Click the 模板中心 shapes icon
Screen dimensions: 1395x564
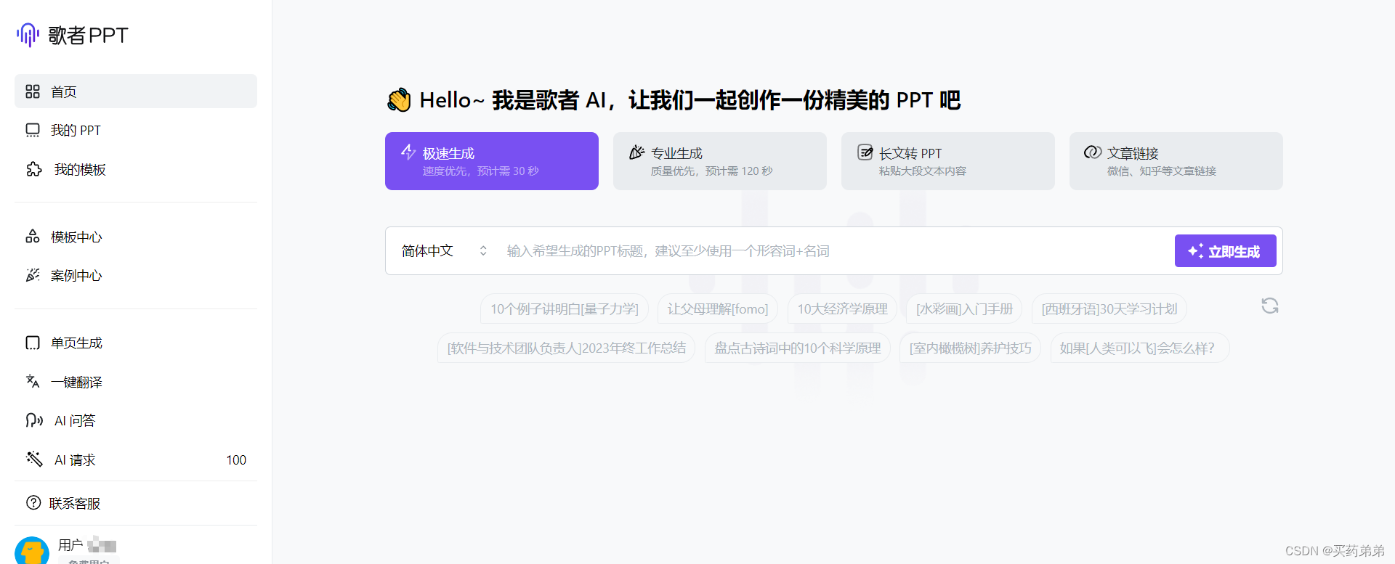click(x=33, y=237)
